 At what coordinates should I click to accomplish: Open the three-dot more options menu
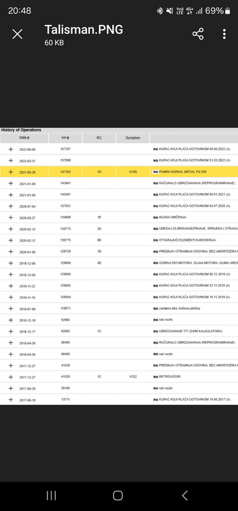click(x=225, y=34)
